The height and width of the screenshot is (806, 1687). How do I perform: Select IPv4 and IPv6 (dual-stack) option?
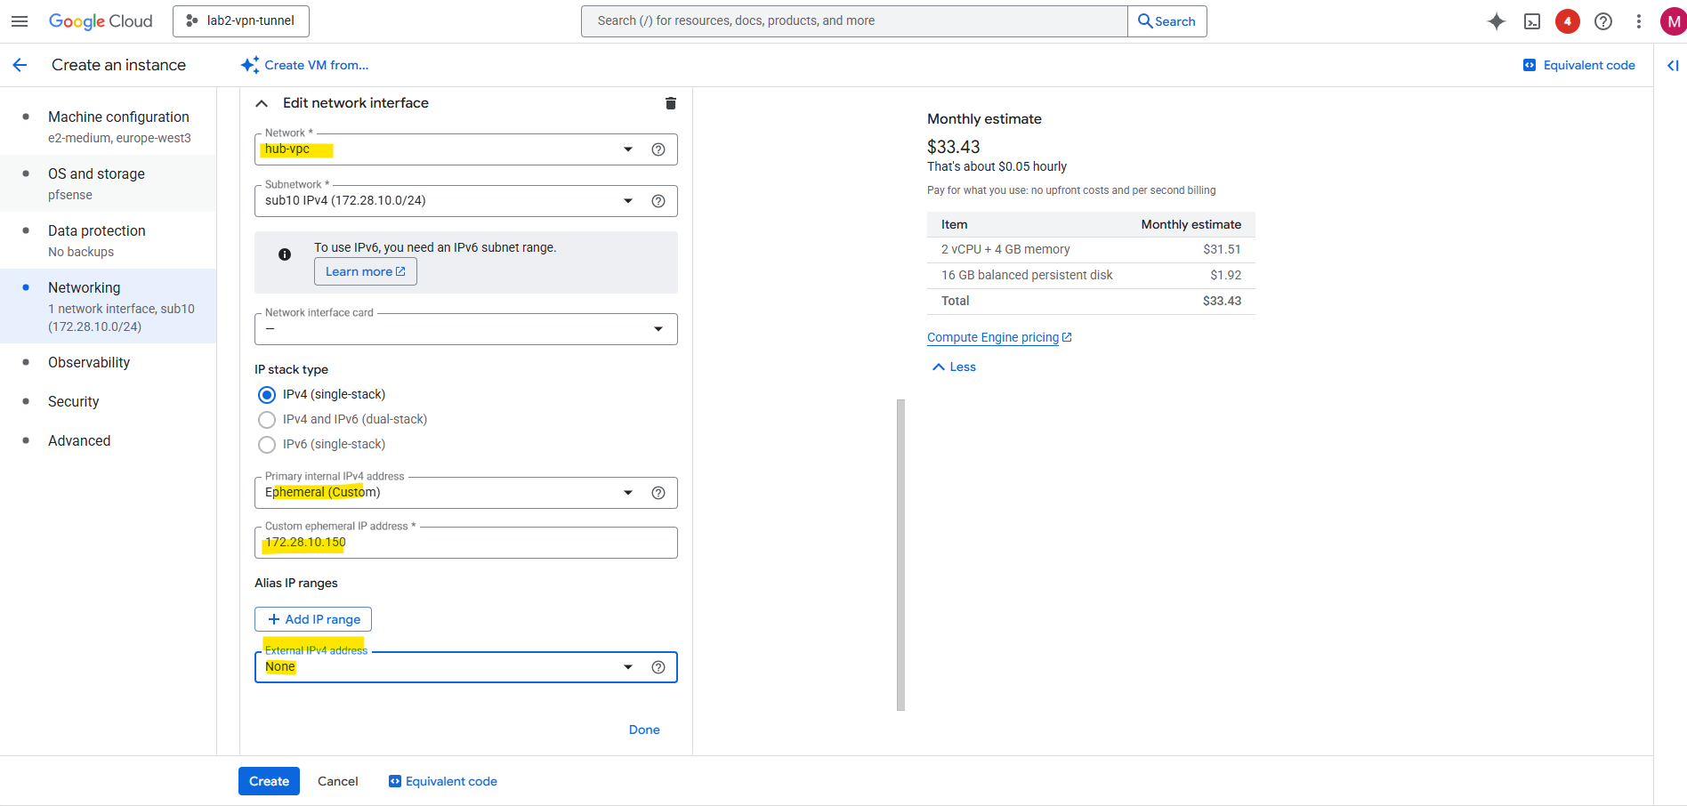coord(267,420)
